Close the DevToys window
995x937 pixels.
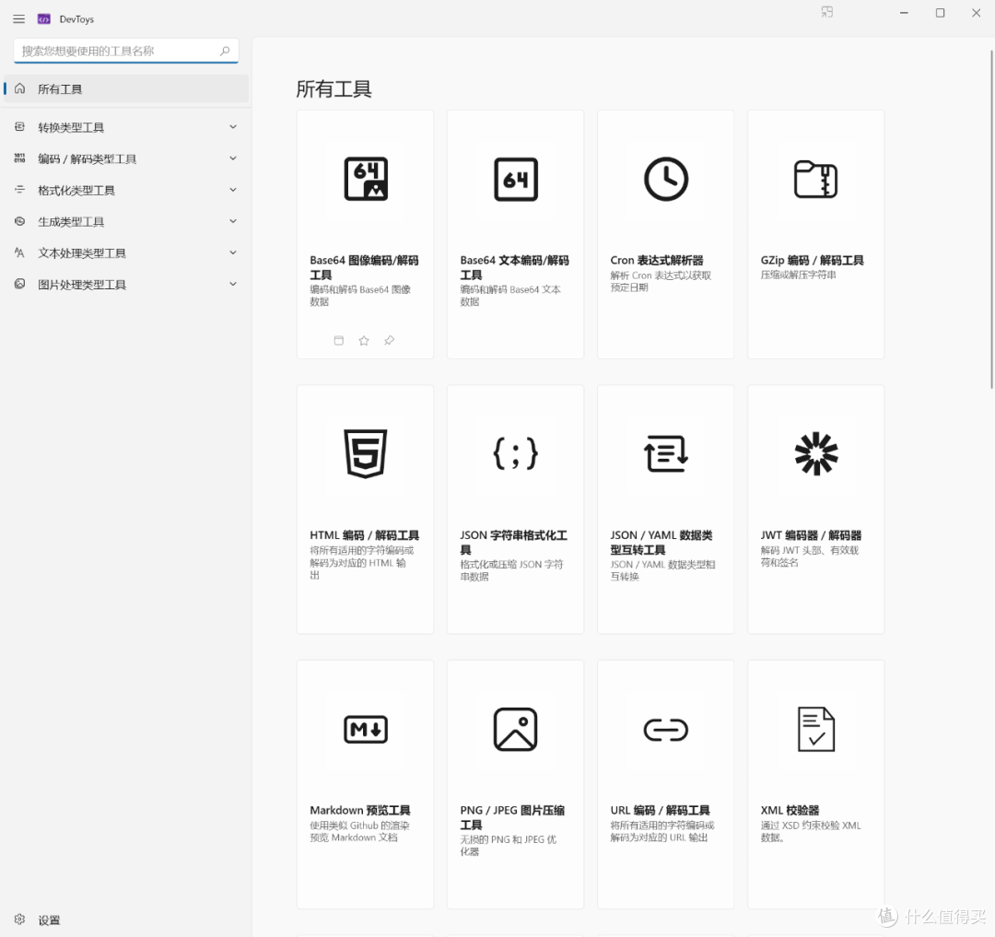(x=976, y=13)
